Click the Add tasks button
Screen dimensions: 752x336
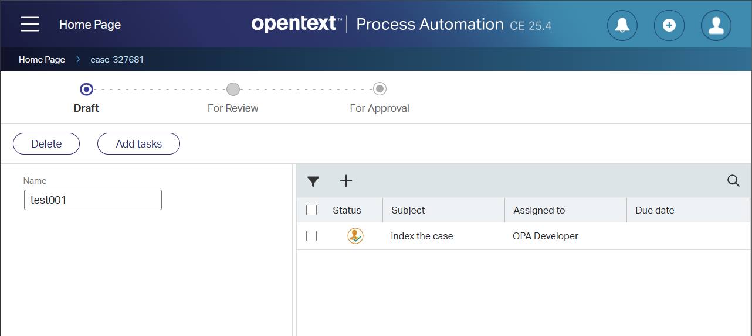[x=138, y=144]
